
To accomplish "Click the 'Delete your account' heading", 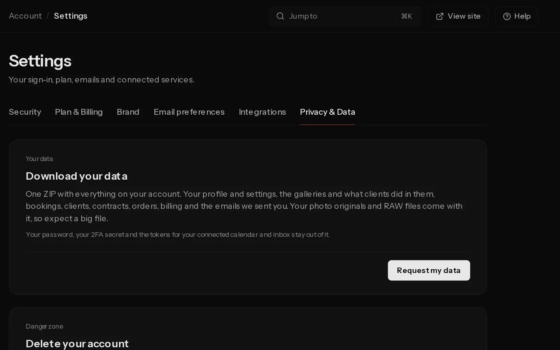I will [x=77, y=344].
